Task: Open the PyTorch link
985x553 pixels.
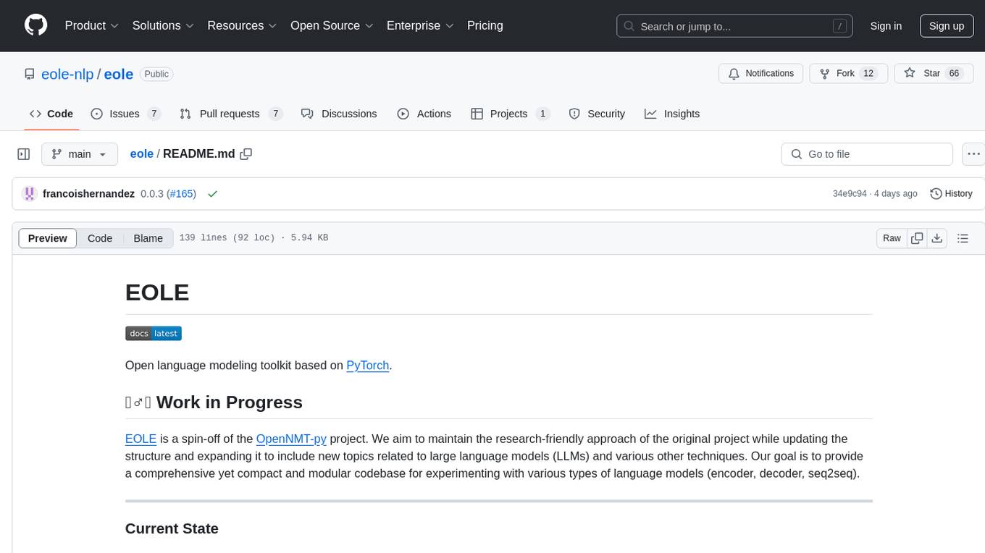Action: 368,366
